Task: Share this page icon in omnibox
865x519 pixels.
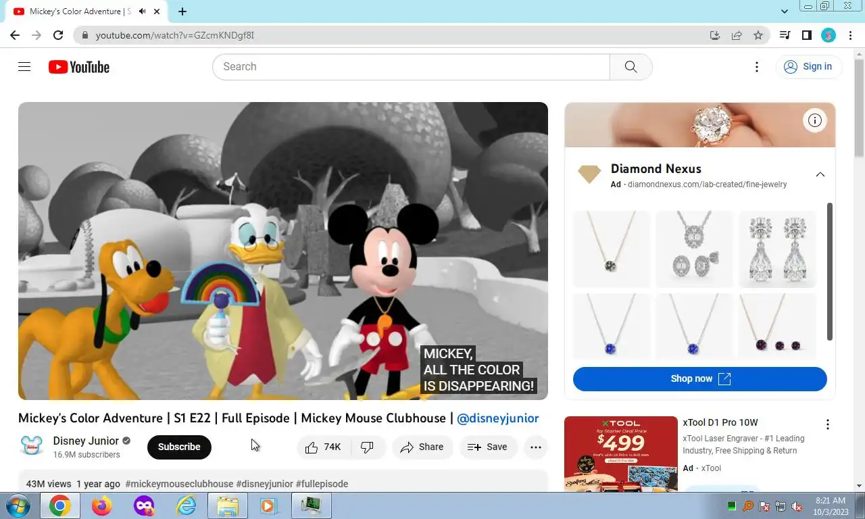Action: point(737,35)
